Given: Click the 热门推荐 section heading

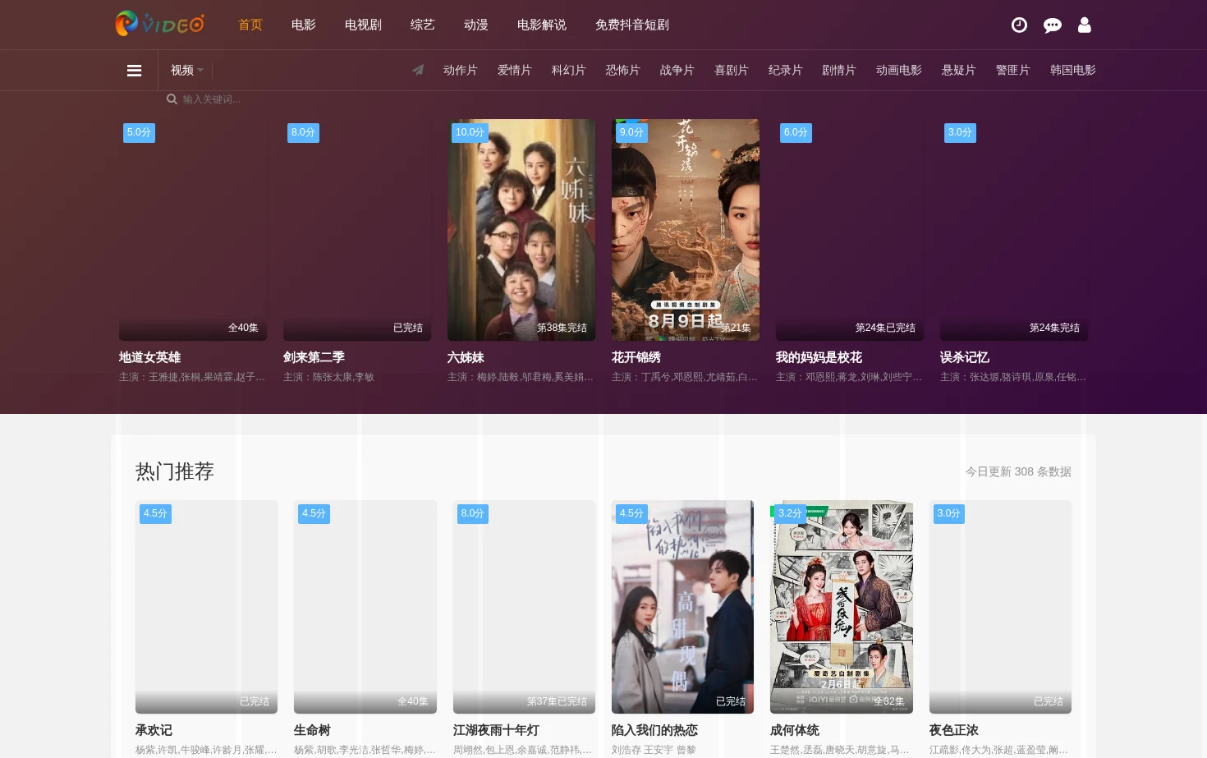Looking at the screenshot, I should (x=175, y=471).
